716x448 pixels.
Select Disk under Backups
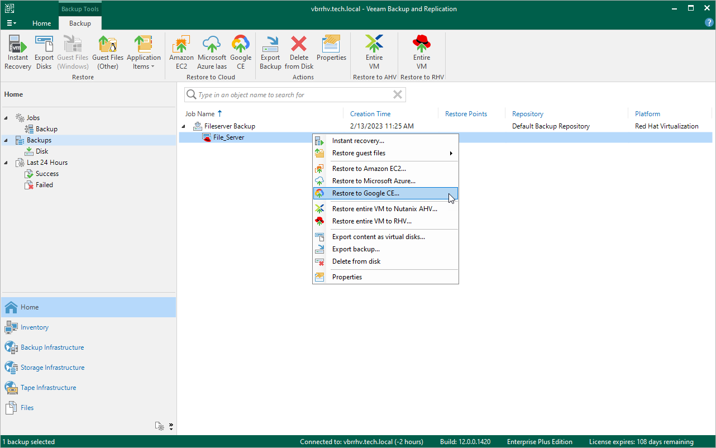42,151
